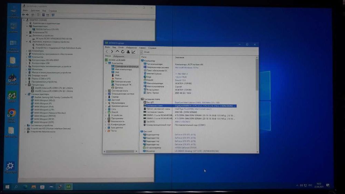The width and height of the screenshot is (345, 194).
Task: Expand Системная плата node in AIDA64 tree
Action: [x=106, y=91]
